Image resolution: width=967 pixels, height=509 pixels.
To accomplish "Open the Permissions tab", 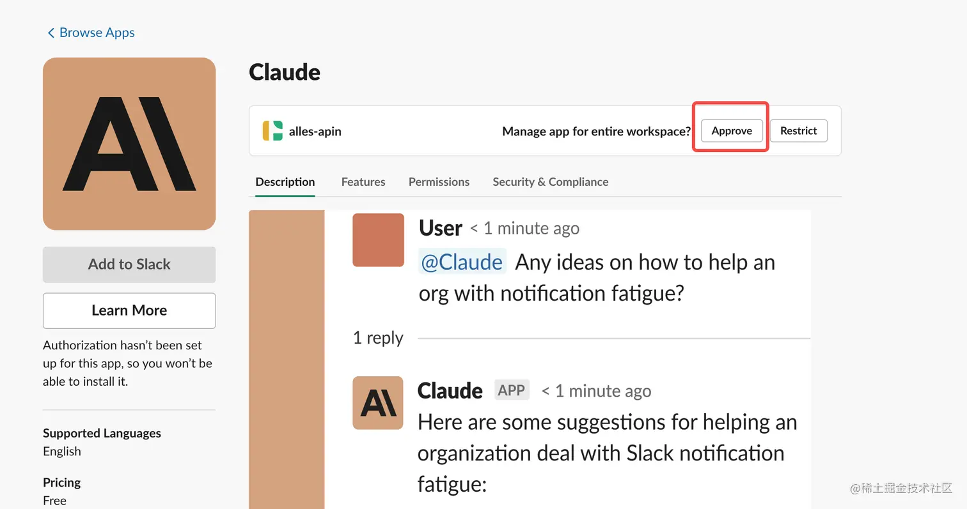I will (439, 182).
